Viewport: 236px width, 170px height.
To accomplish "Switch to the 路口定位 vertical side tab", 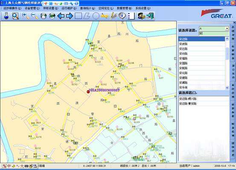I will click(233, 71).
